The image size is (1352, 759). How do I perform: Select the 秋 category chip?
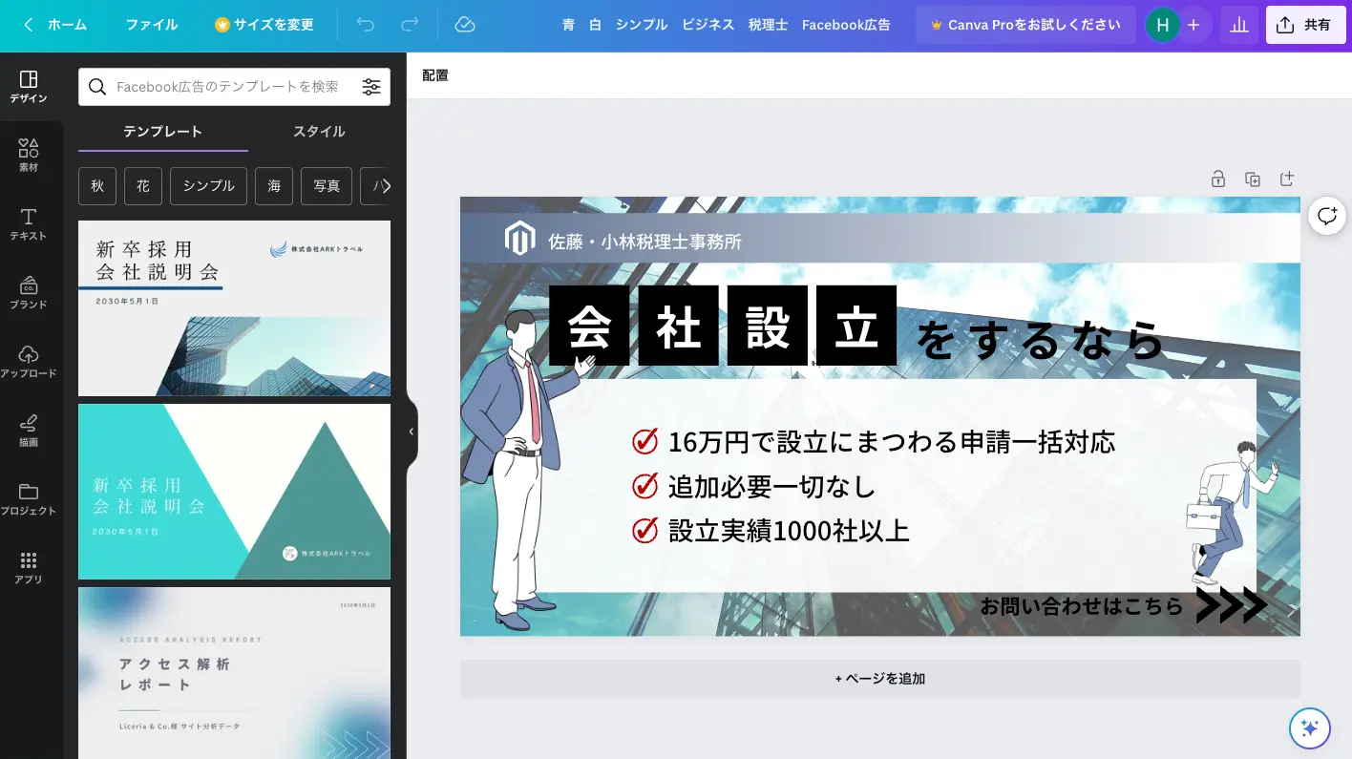point(97,186)
